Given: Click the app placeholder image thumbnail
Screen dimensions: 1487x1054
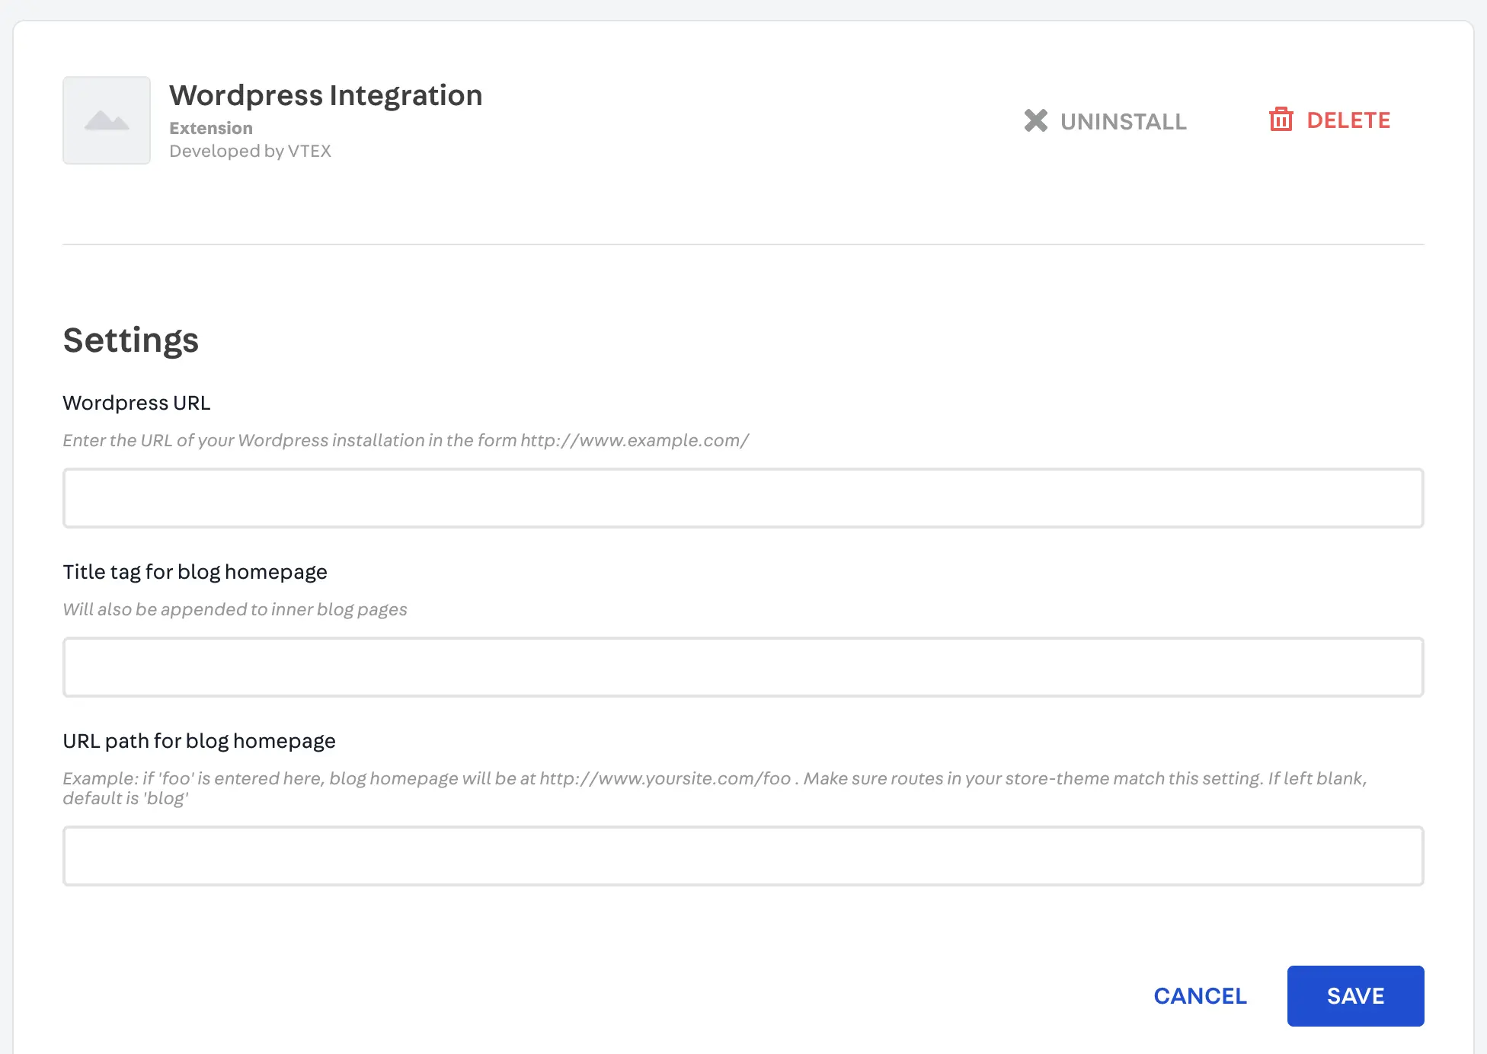Looking at the screenshot, I should (x=107, y=120).
